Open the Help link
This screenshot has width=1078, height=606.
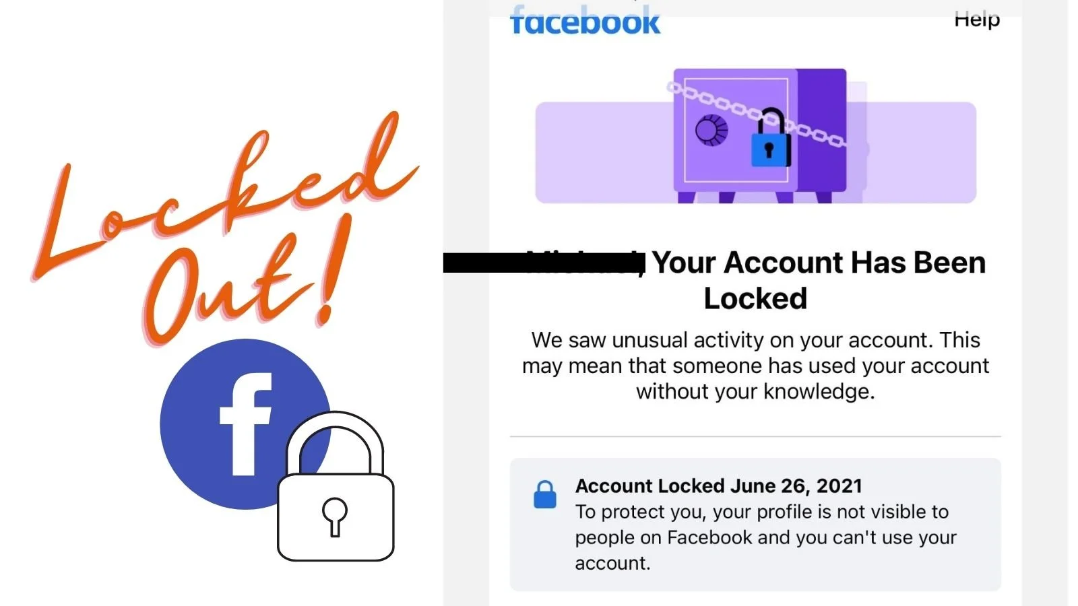pos(977,20)
